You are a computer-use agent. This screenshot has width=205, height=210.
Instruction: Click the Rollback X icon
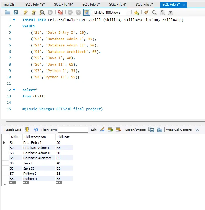78,12
